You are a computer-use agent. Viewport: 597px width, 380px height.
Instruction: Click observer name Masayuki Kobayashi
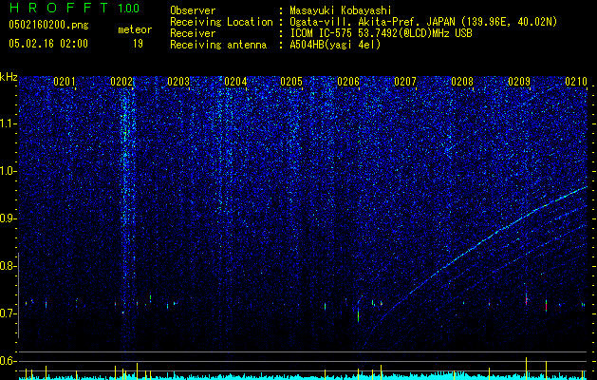pyautogui.click(x=341, y=10)
